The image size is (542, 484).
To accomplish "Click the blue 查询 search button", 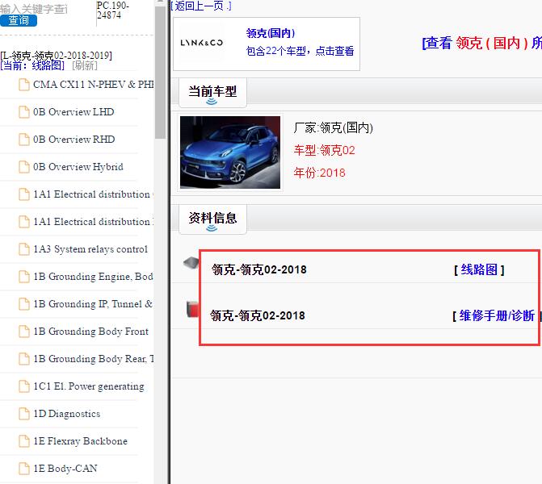I will [19, 20].
